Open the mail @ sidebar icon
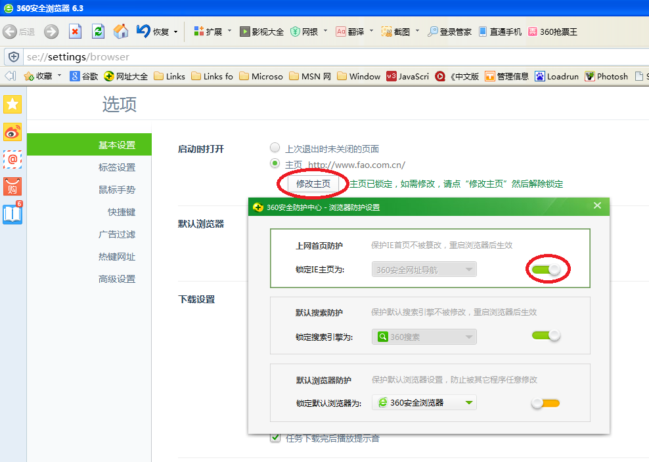649x462 pixels. pyautogui.click(x=12, y=159)
